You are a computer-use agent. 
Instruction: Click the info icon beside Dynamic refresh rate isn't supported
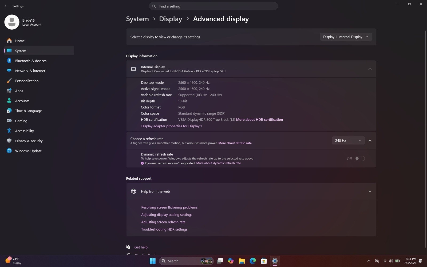142,163
